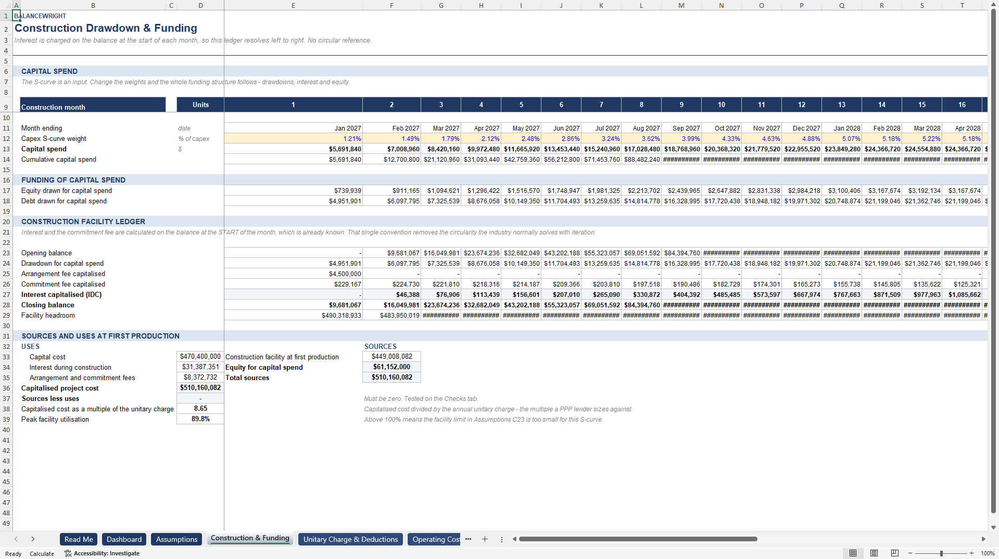This screenshot has width=999, height=559.
Task: Go to previous sheet tab arrow
Action: pyautogui.click(x=16, y=539)
